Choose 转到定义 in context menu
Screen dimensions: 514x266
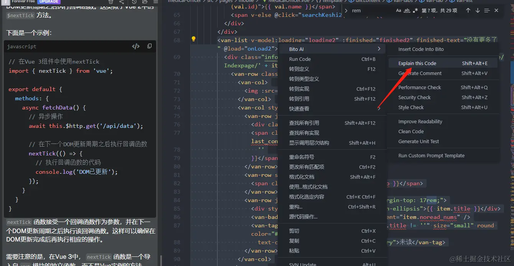(332, 69)
